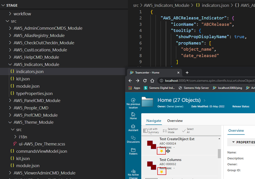Enable Selection Mode
This screenshot has width=255, height=179.
pos(170,131)
